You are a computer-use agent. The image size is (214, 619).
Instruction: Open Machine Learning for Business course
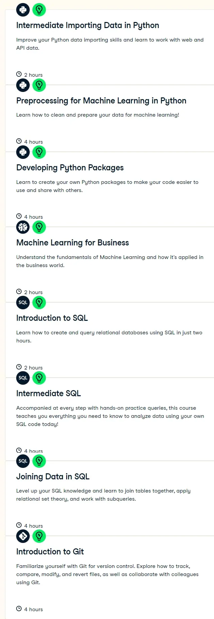tap(73, 243)
